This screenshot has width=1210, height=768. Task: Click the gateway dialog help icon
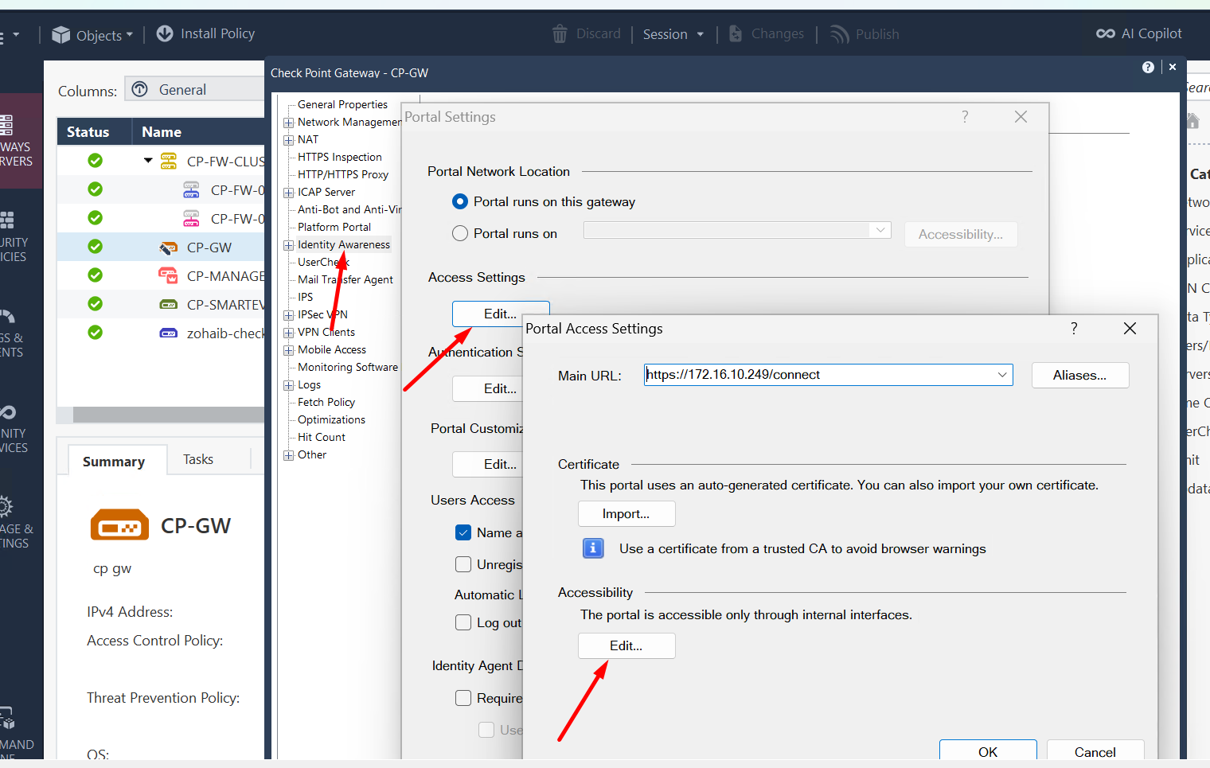(x=1148, y=68)
